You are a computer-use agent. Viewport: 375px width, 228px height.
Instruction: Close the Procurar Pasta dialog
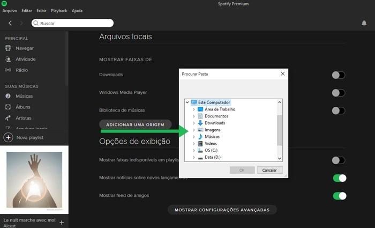283,74
